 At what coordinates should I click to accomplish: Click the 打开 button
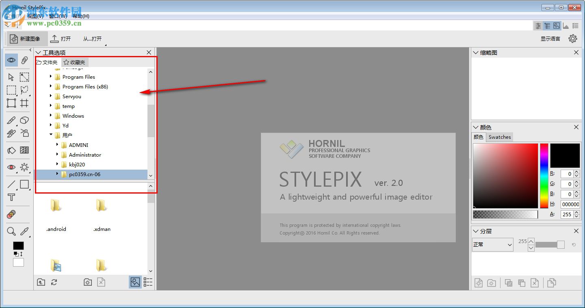61,39
